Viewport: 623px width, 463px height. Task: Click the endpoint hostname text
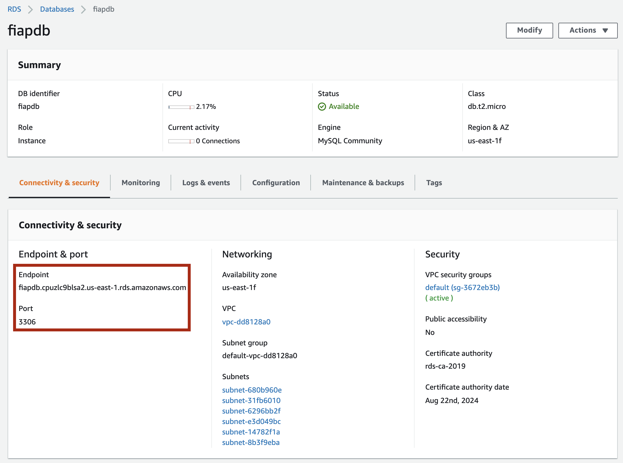pyautogui.click(x=102, y=287)
